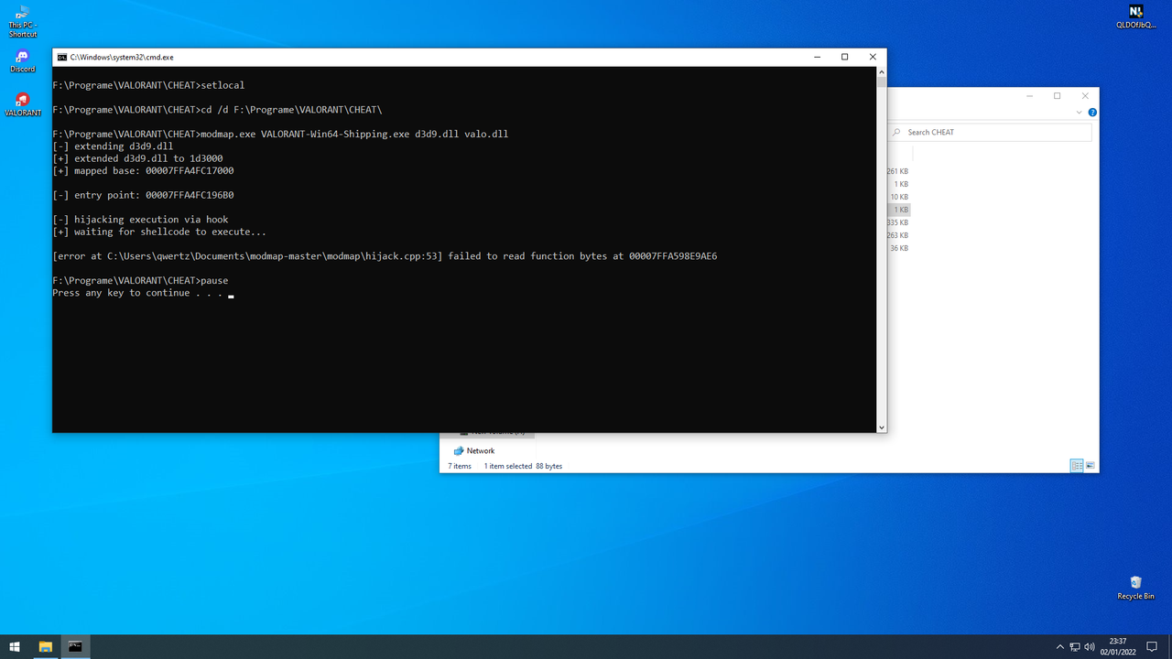Click scroll up arrow in cmd window
Viewport: 1172px width, 659px height.
point(882,71)
